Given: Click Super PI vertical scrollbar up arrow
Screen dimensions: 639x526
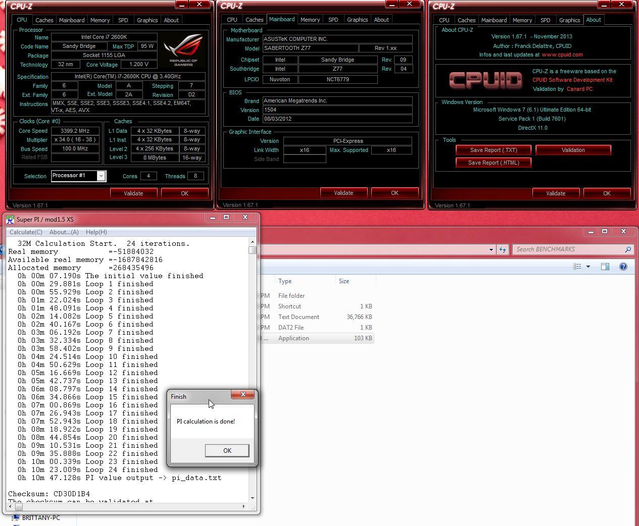Looking at the screenshot, I should 253,242.
